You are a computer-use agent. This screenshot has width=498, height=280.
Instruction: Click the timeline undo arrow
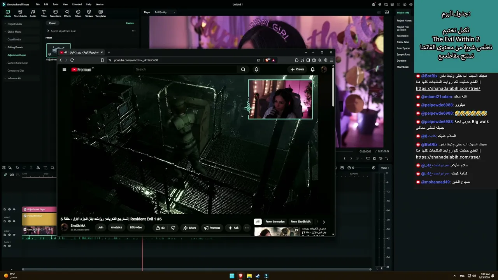point(17,168)
